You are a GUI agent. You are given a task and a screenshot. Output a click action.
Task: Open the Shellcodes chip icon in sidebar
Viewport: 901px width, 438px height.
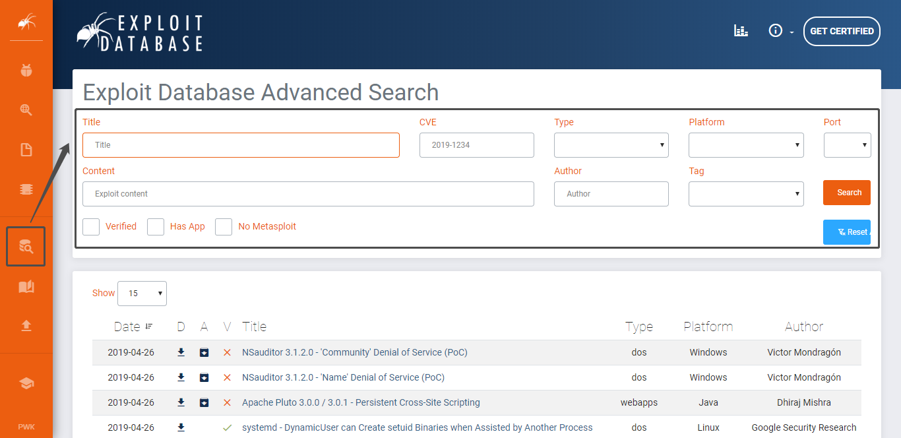click(26, 189)
